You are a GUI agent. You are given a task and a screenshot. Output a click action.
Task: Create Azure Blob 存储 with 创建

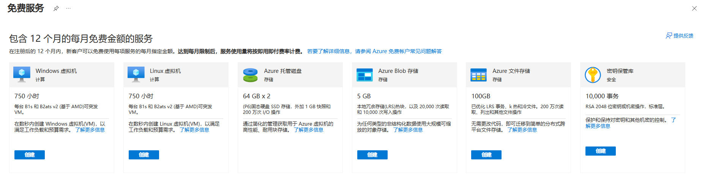point(372,155)
